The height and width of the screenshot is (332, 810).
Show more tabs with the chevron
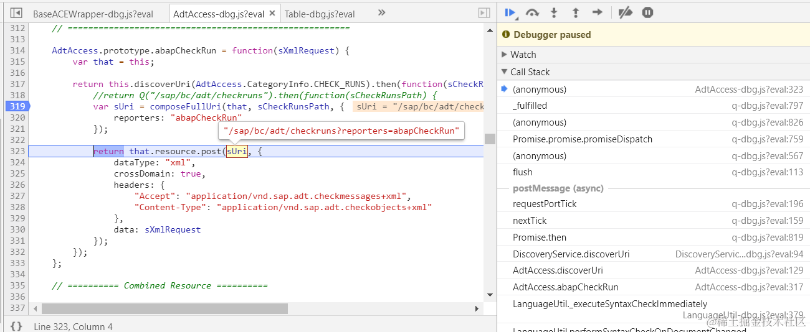[x=382, y=12]
